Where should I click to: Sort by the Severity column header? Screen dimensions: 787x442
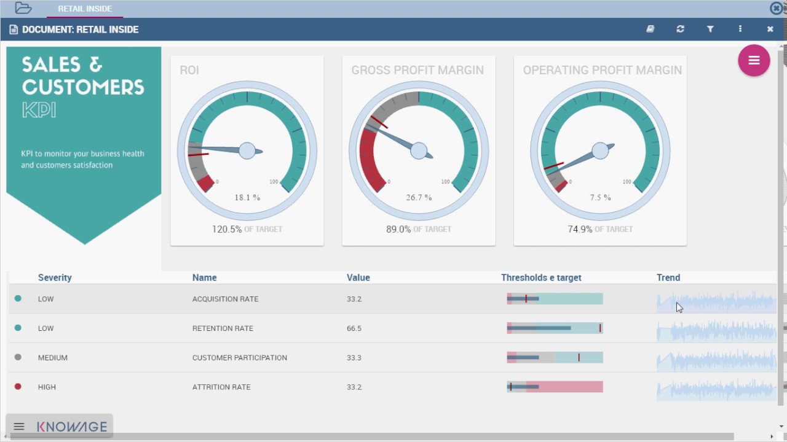pos(55,277)
